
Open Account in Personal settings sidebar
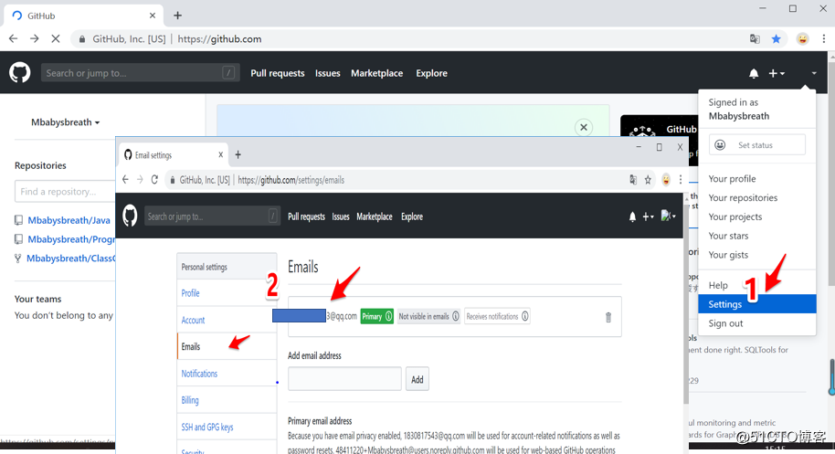tap(193, 320)
